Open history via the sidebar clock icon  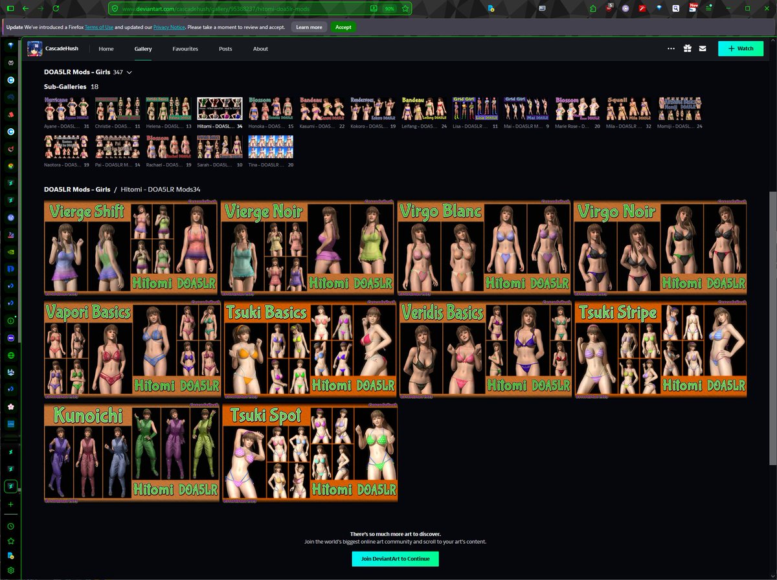point(11,527)
